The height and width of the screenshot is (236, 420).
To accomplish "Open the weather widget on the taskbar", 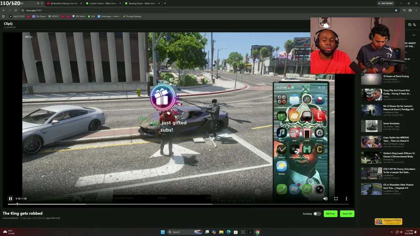I will click(9, 232).
